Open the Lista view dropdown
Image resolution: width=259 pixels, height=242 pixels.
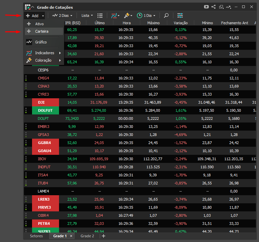point(87,15)
